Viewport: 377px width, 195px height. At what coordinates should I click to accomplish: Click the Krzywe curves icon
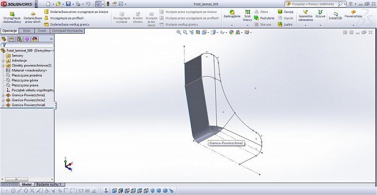pos(320,14)
